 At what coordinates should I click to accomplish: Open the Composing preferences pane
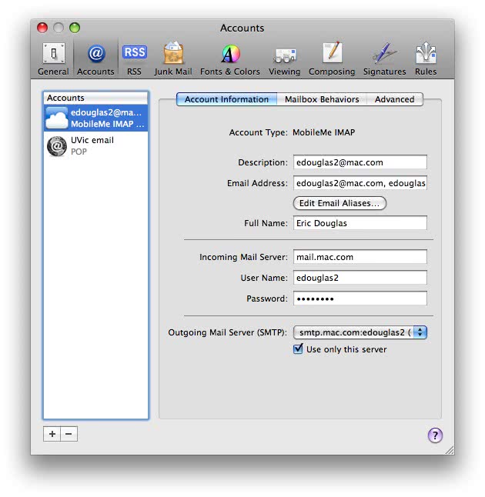tap(332, 59)
